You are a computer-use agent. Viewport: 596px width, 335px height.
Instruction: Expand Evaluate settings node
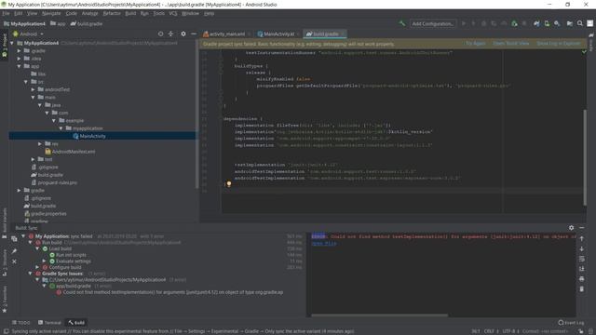(44, 261)
